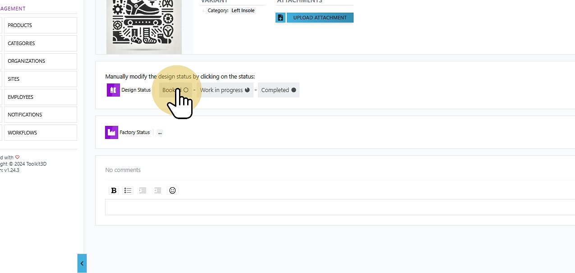Set design status to Completed
Image resolution: width=575 pixels, height=273 pixels.
pos(279,90)
